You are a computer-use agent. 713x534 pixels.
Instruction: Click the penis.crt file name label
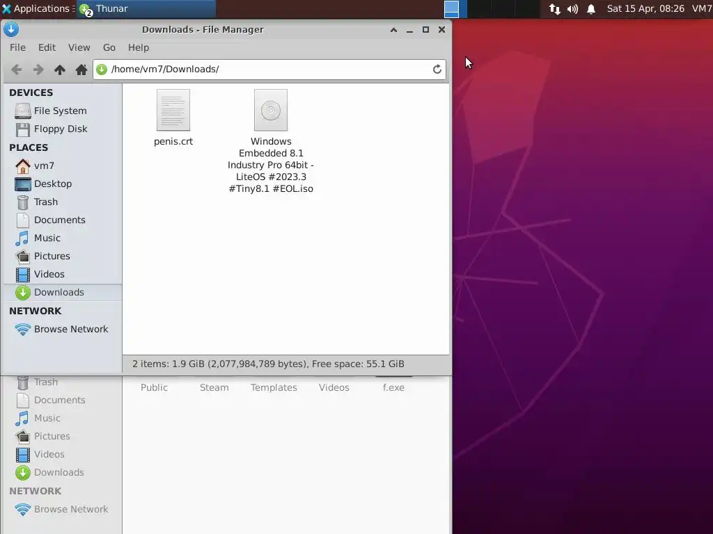point(173,142)
